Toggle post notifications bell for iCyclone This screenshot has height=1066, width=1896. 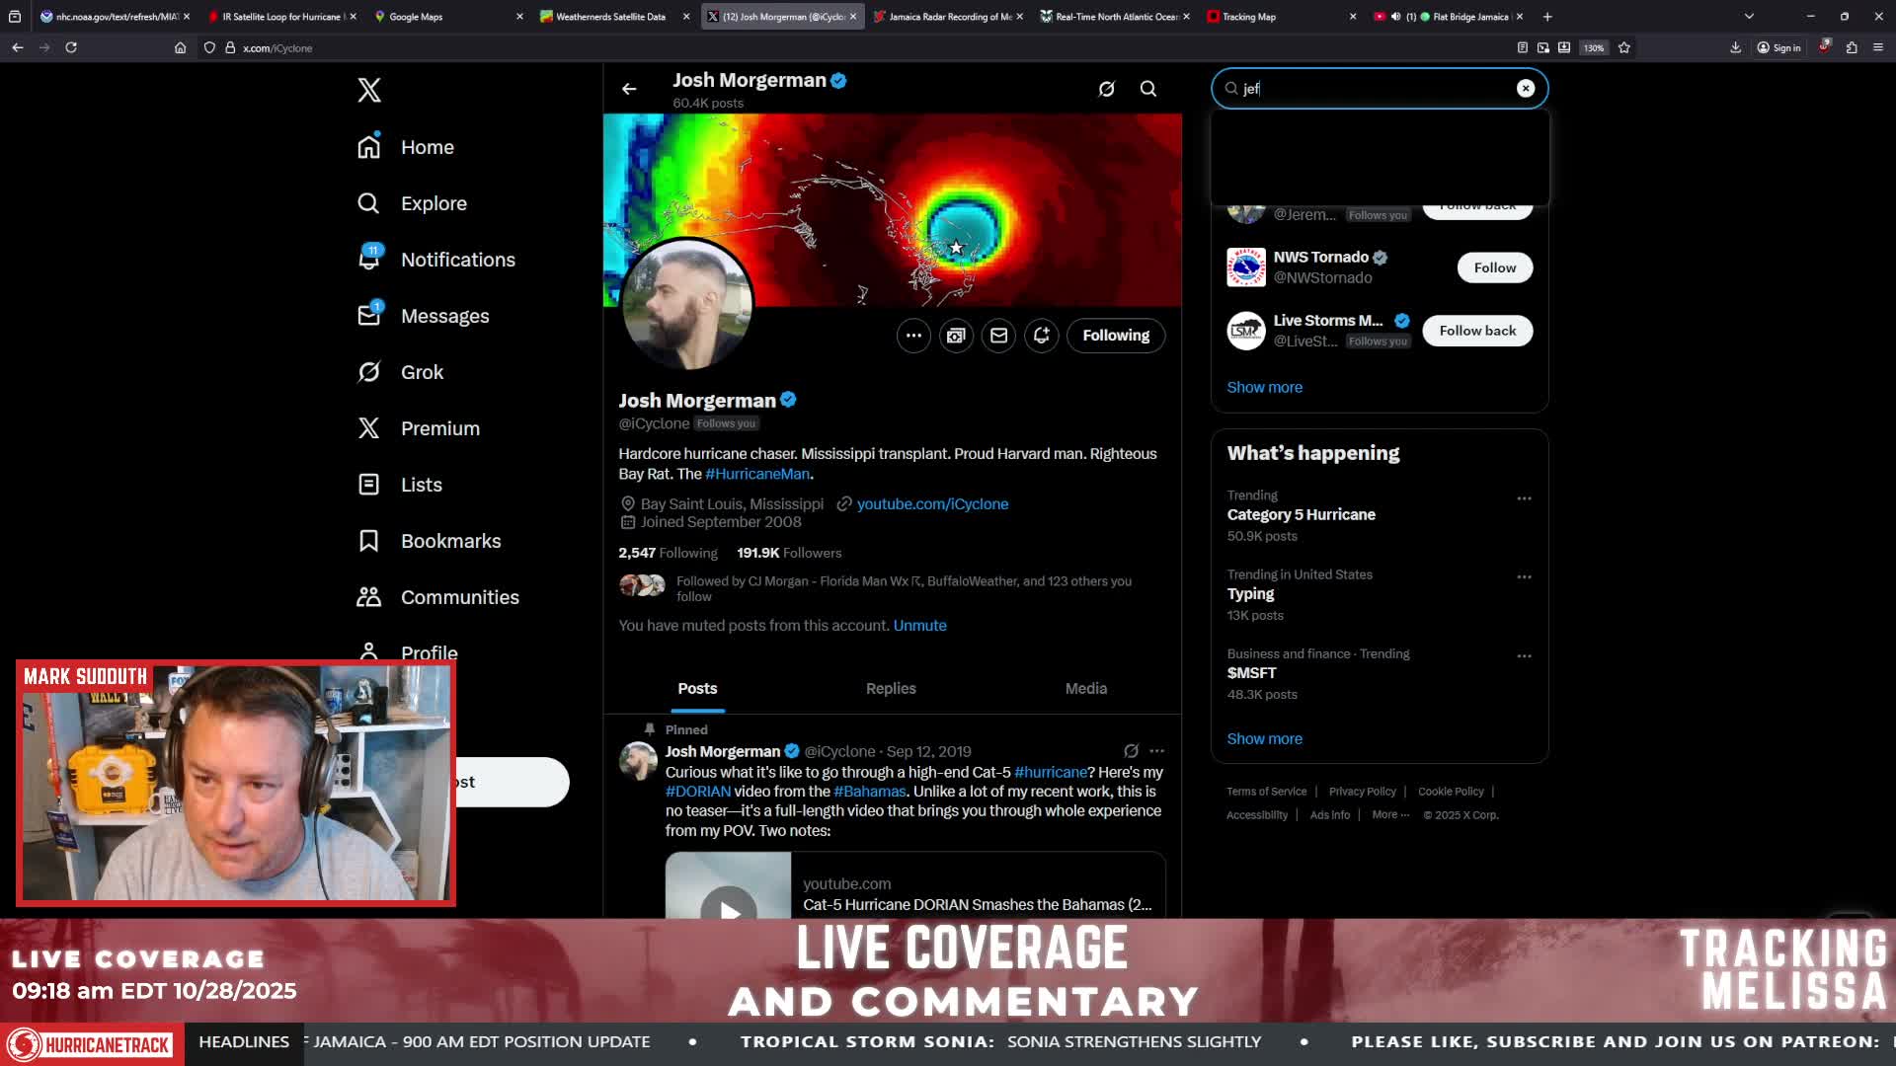(x=1041, y=336)
